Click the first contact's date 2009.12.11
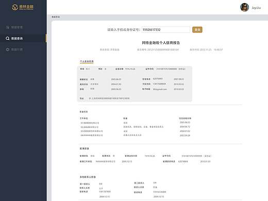Screen dimensions: 268x201 105,196
